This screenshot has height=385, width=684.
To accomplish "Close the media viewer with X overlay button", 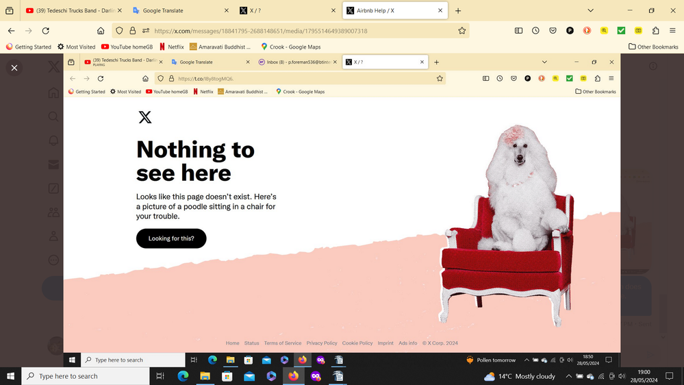I will pyautogui.click(x=14, y=68).
